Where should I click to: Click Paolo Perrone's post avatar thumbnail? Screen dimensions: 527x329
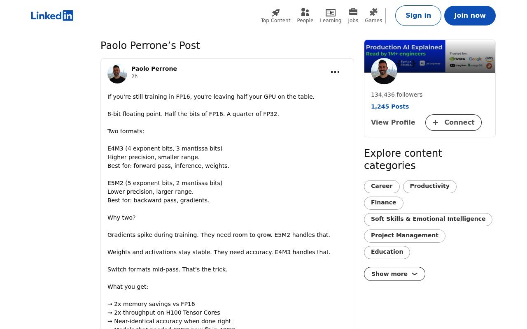click(117, 74)
